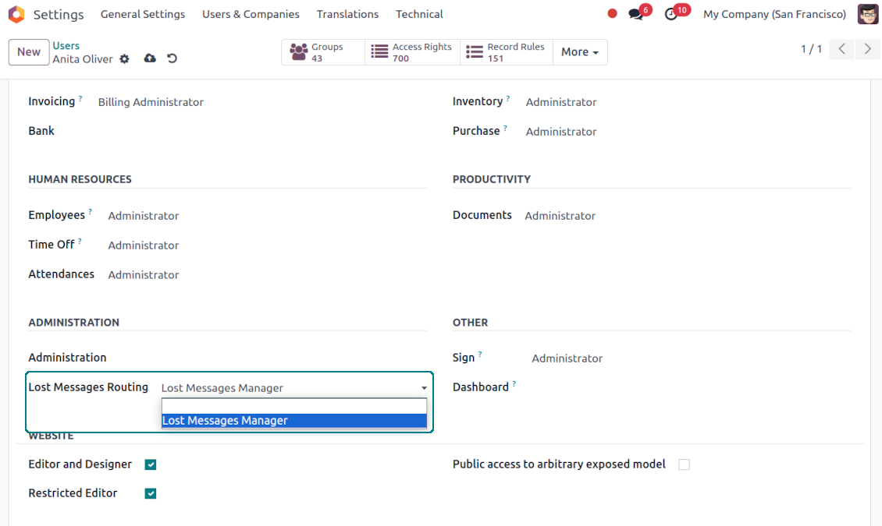Click the New button
The width and height of the screenshot is (882, 526).
coord(29,52)
